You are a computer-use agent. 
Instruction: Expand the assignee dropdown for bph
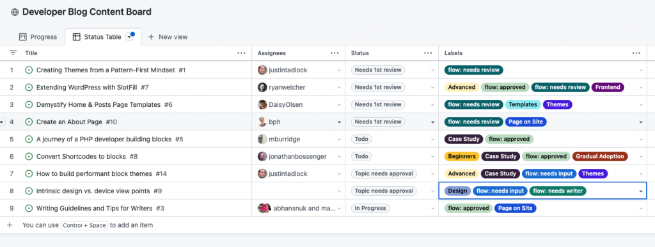(x=339, y=122)
